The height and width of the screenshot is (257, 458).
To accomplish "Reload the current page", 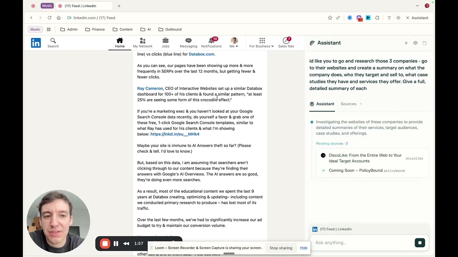I will (x=49, y=18).
